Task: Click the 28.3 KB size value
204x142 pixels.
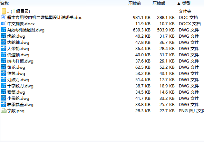Action: pyautogui.click(x=143, y=111)
